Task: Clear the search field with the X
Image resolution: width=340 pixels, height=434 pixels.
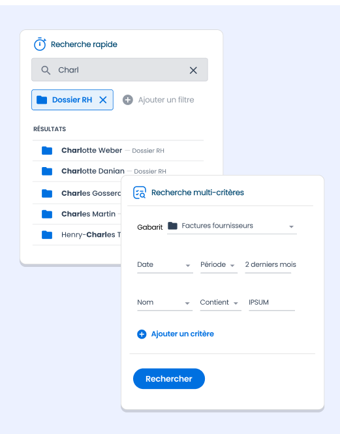Action: (193, 70)
